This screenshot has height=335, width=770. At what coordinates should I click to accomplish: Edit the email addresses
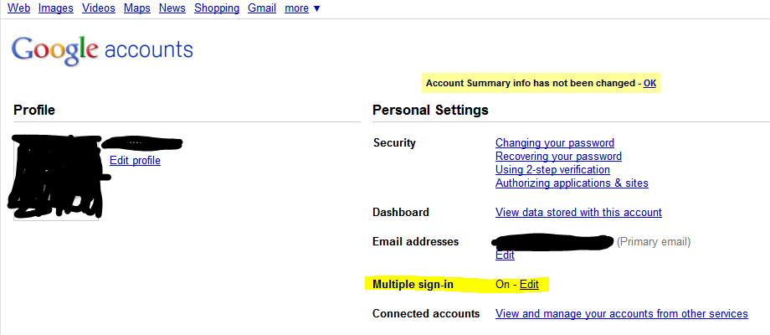click(x=505, y=255)
